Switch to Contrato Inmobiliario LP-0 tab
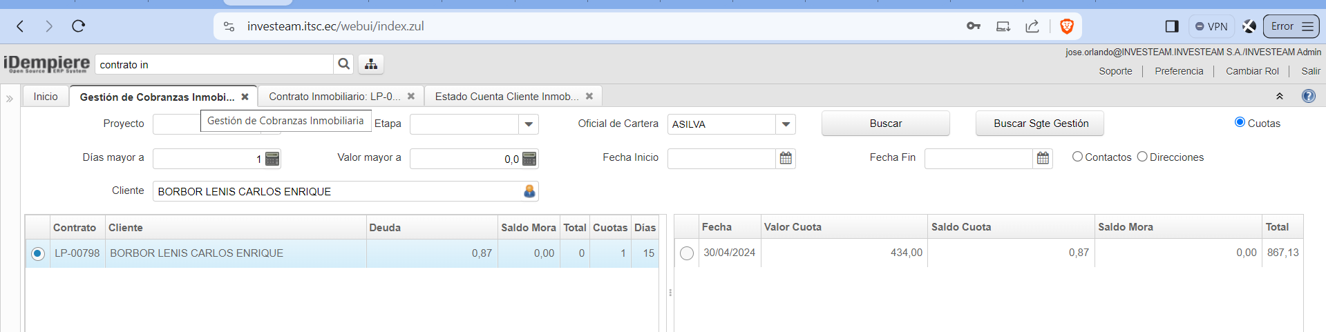This screenshot has height=332, width=1326. 334,97
